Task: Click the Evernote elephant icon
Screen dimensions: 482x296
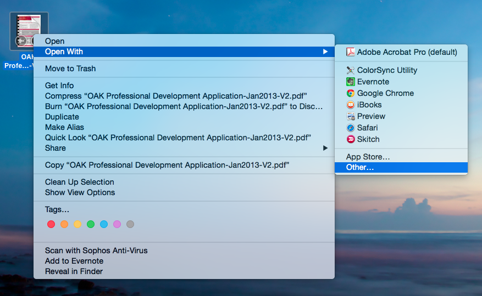Action: (351, 82)
